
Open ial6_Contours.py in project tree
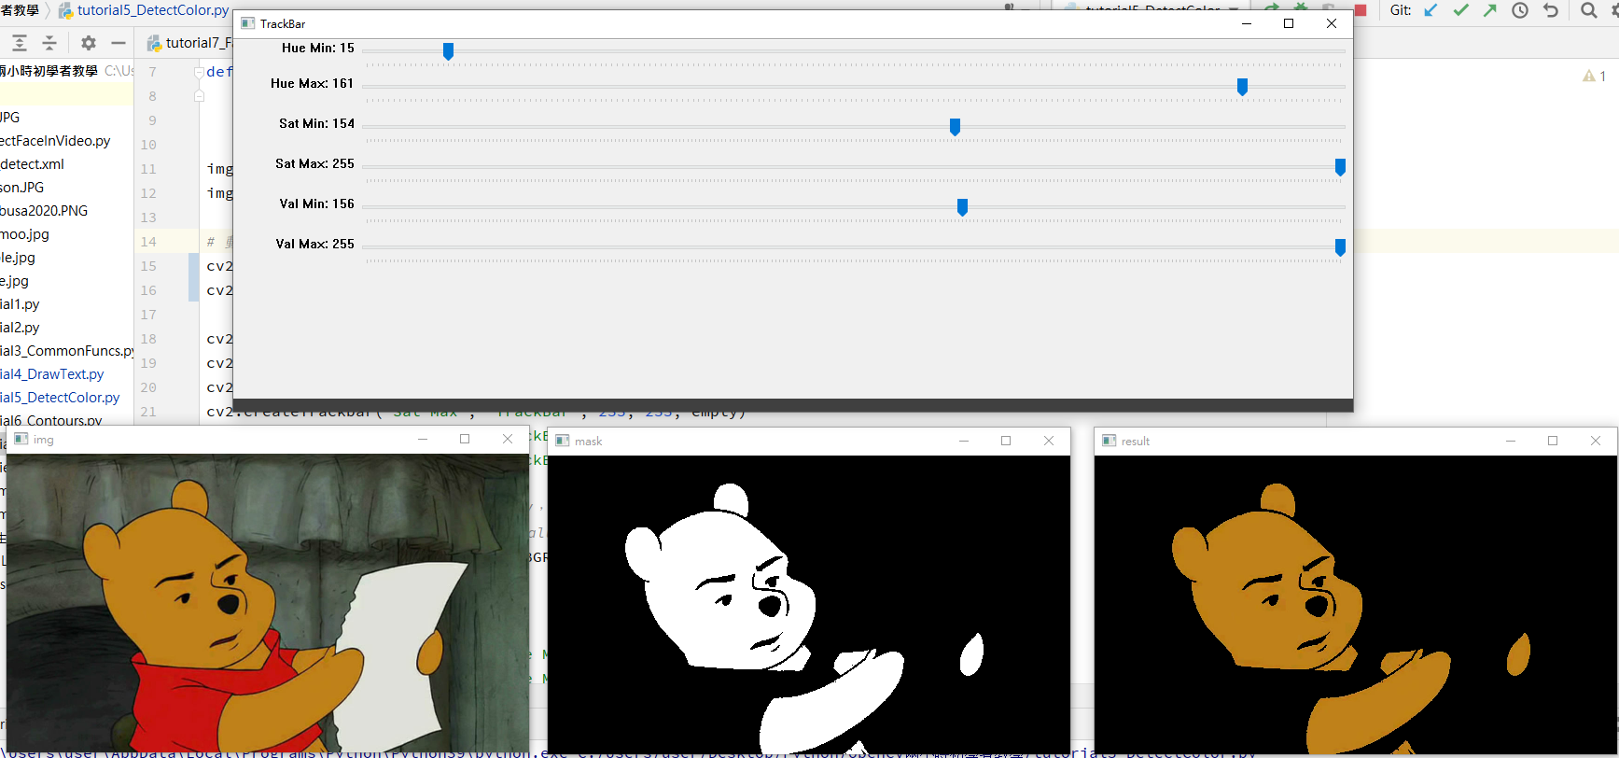(x=51, y=420)
